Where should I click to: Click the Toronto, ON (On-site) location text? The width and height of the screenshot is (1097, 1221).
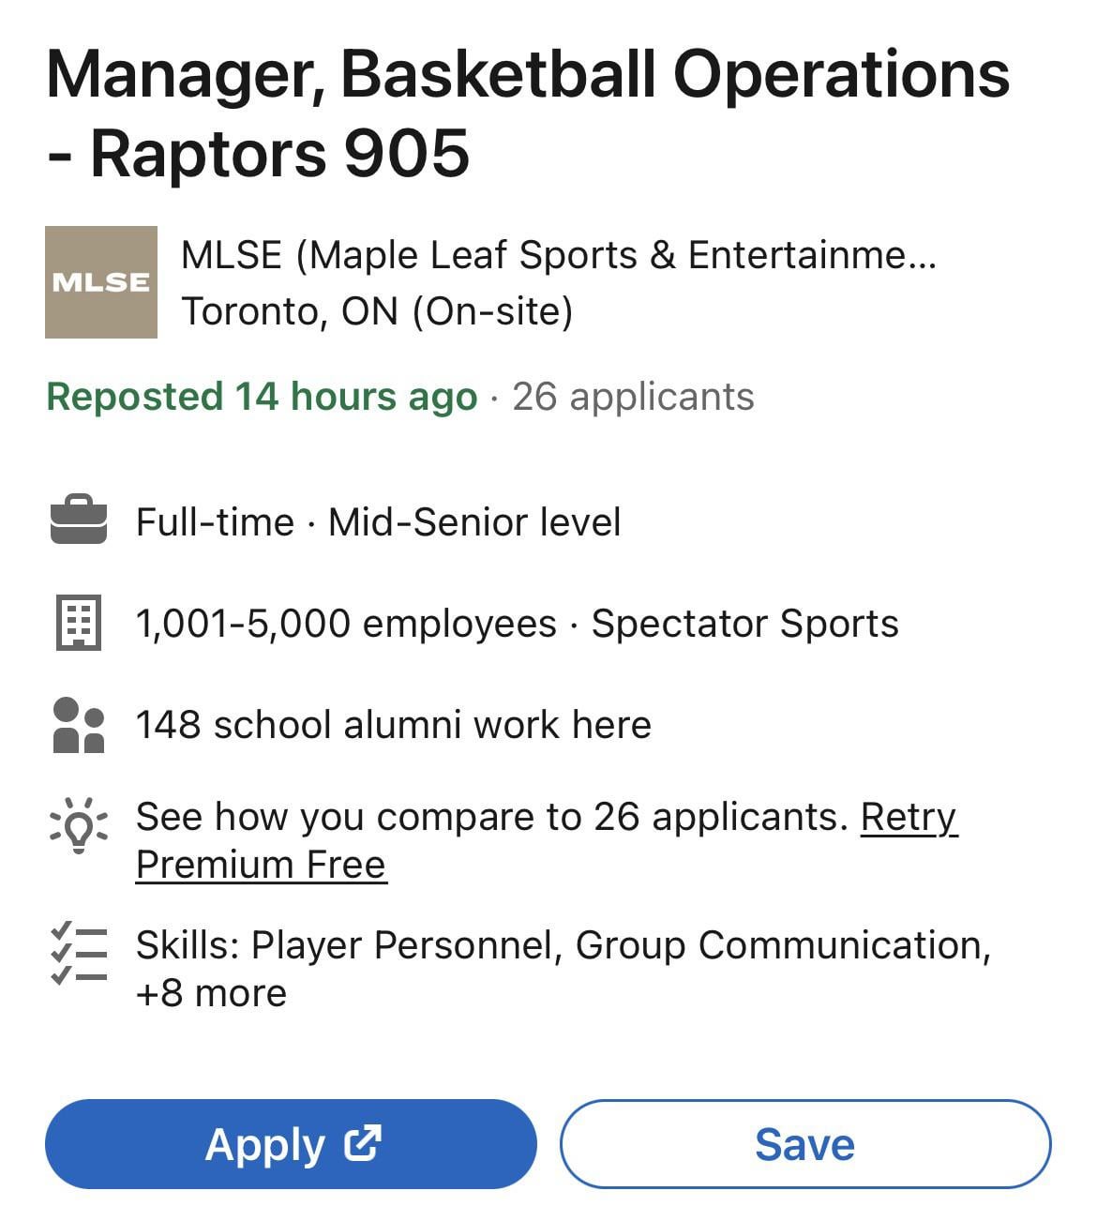click(377, 311)
